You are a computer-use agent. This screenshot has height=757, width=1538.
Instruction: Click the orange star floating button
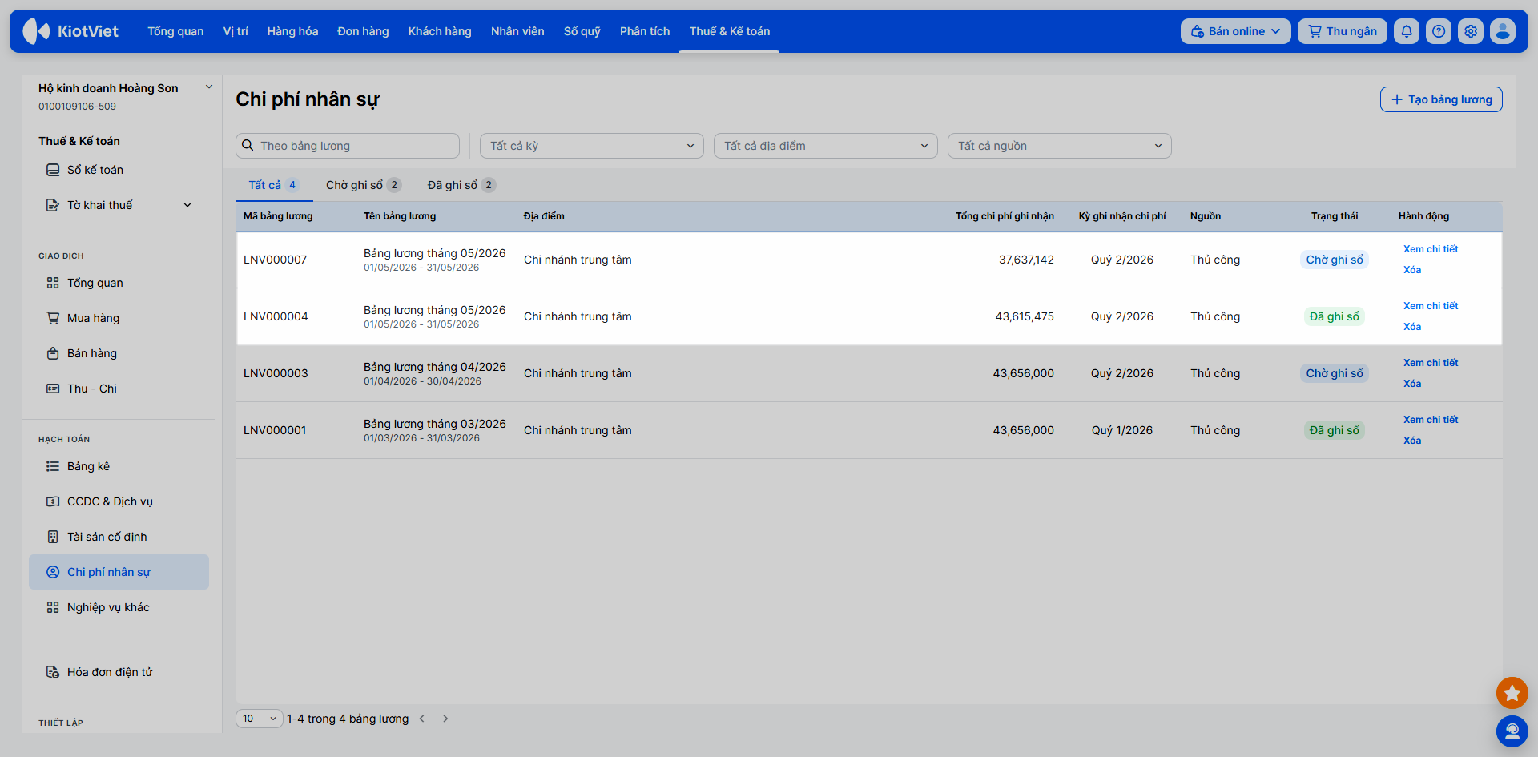(x=1512, y=693)
